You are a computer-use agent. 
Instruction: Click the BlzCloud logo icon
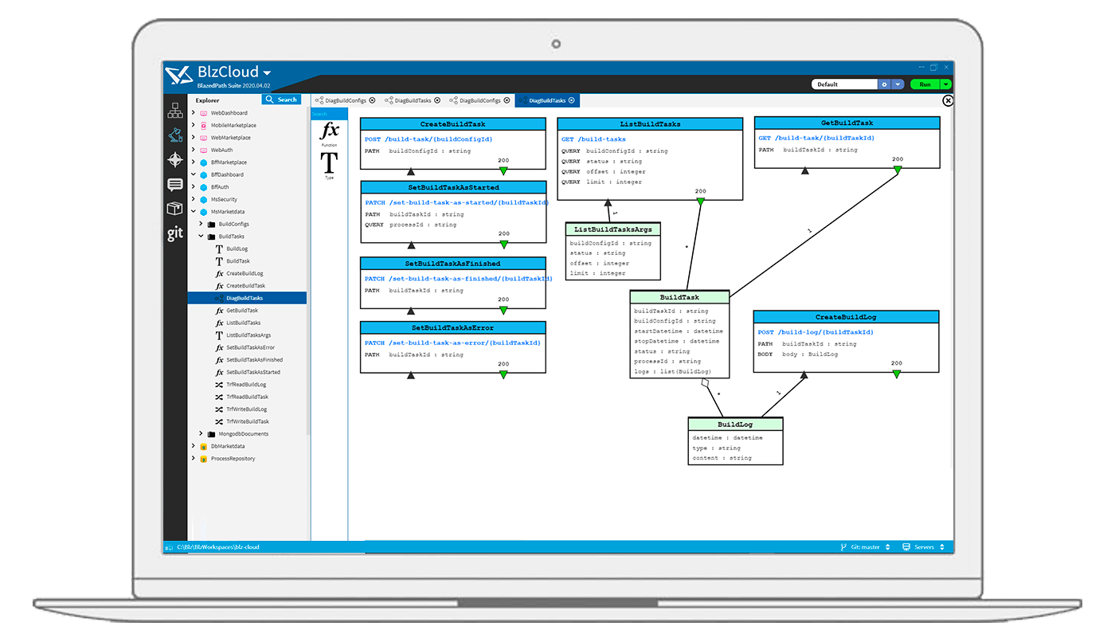click(x=178, y=76)
